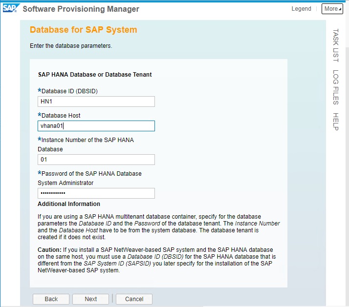This screenshot has width=349, height=307.
Task: Select the 'Database ID (DBSID)' field label
Action: click(x=69, y=91)
